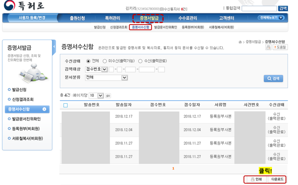The image size is (298, 185).
Task: Click the first 접수번호 input box
Action: (x=111, y=69)
